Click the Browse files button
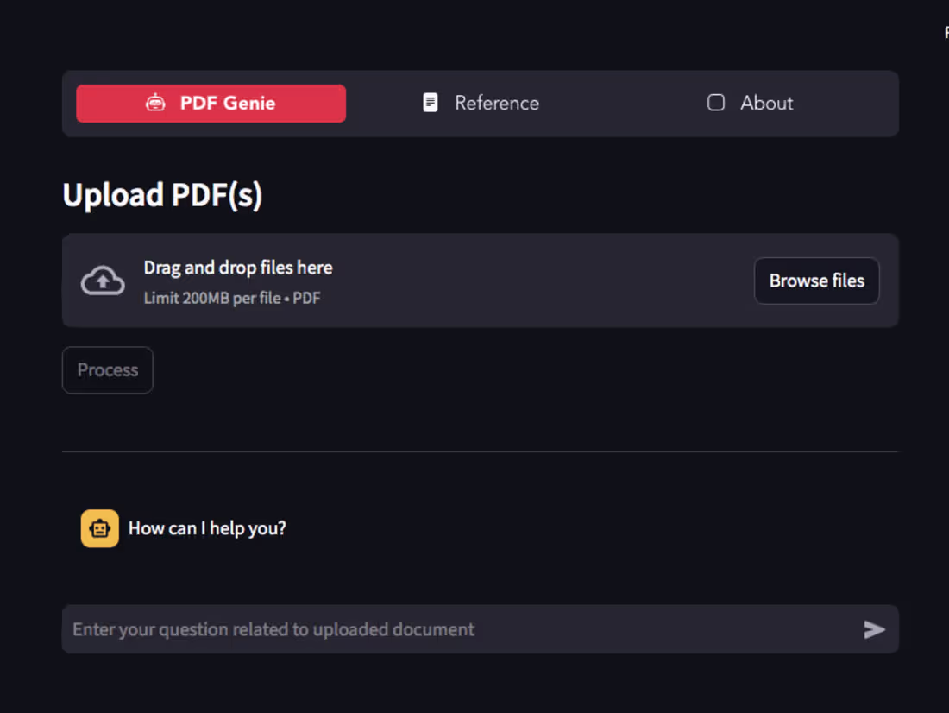This screenshot has width=949, height=713. click(816, 281)
